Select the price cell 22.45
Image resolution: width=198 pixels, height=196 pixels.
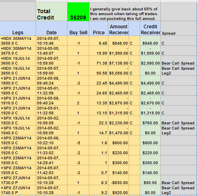[99, 80]
